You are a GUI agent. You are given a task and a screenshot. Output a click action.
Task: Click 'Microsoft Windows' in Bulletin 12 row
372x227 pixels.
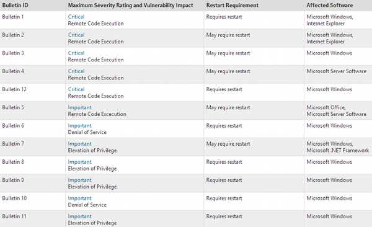point(329,89)
